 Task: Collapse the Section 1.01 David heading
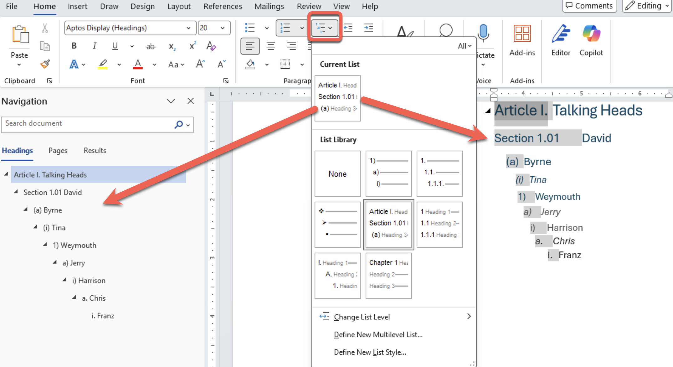coord(16,192)
